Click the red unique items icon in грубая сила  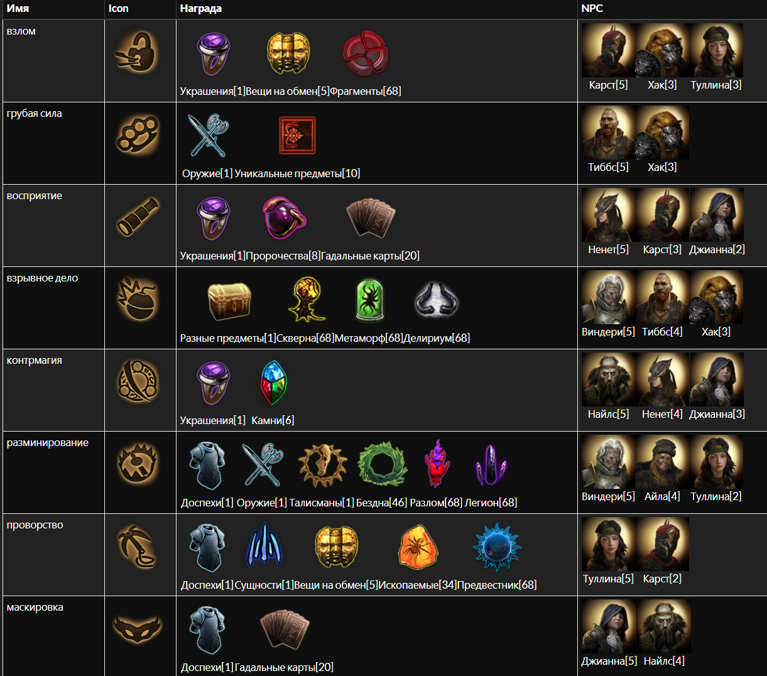click(297, 135)
